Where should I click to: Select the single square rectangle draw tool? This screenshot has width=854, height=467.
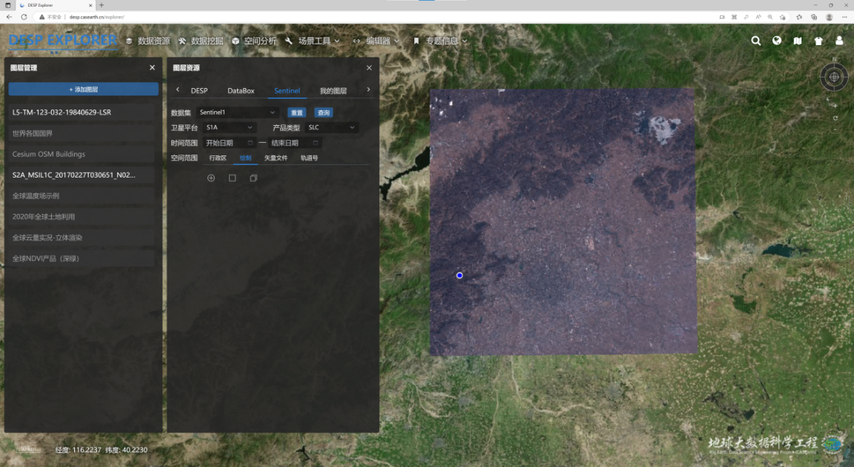pos(232,178)
